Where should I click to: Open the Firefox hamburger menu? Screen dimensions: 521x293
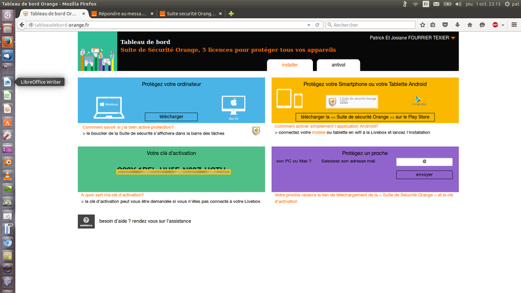(x=514, y=25)
